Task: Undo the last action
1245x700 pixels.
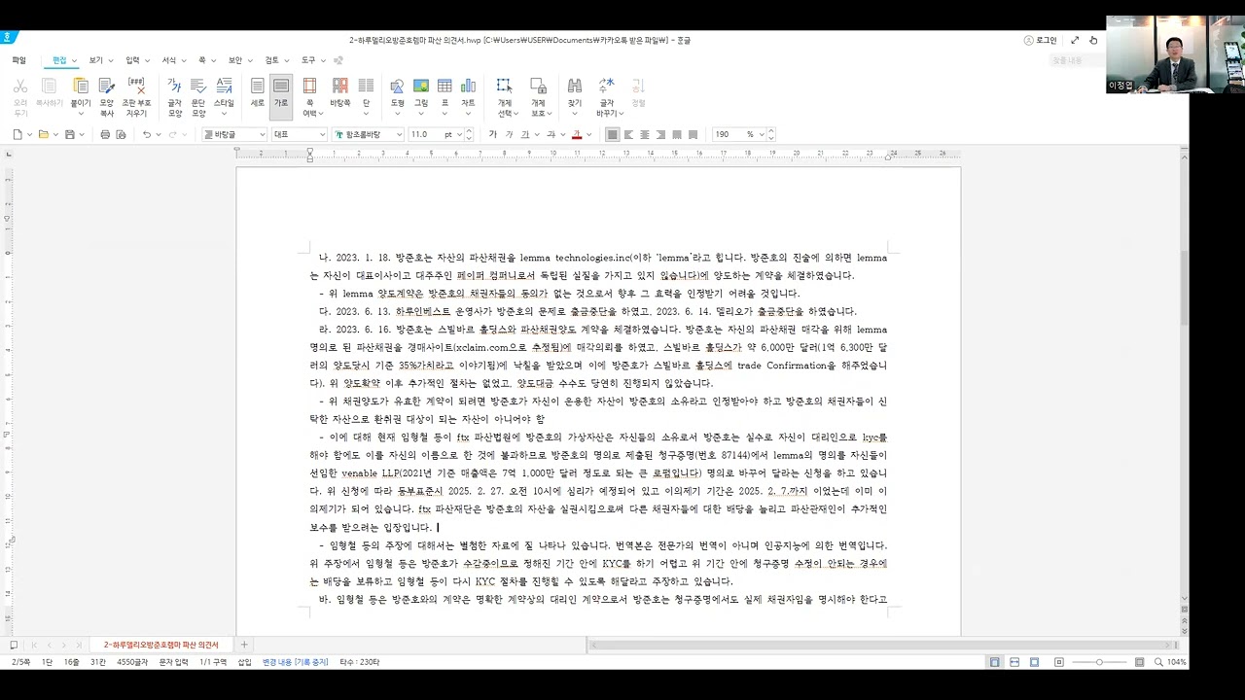Action: point(147,134)
